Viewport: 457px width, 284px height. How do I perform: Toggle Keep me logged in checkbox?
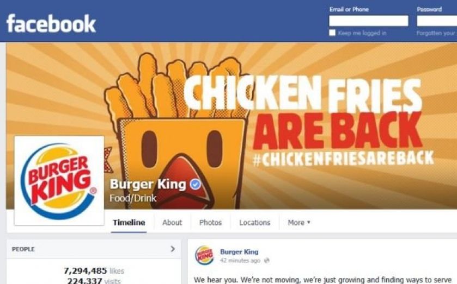point(332,33)
